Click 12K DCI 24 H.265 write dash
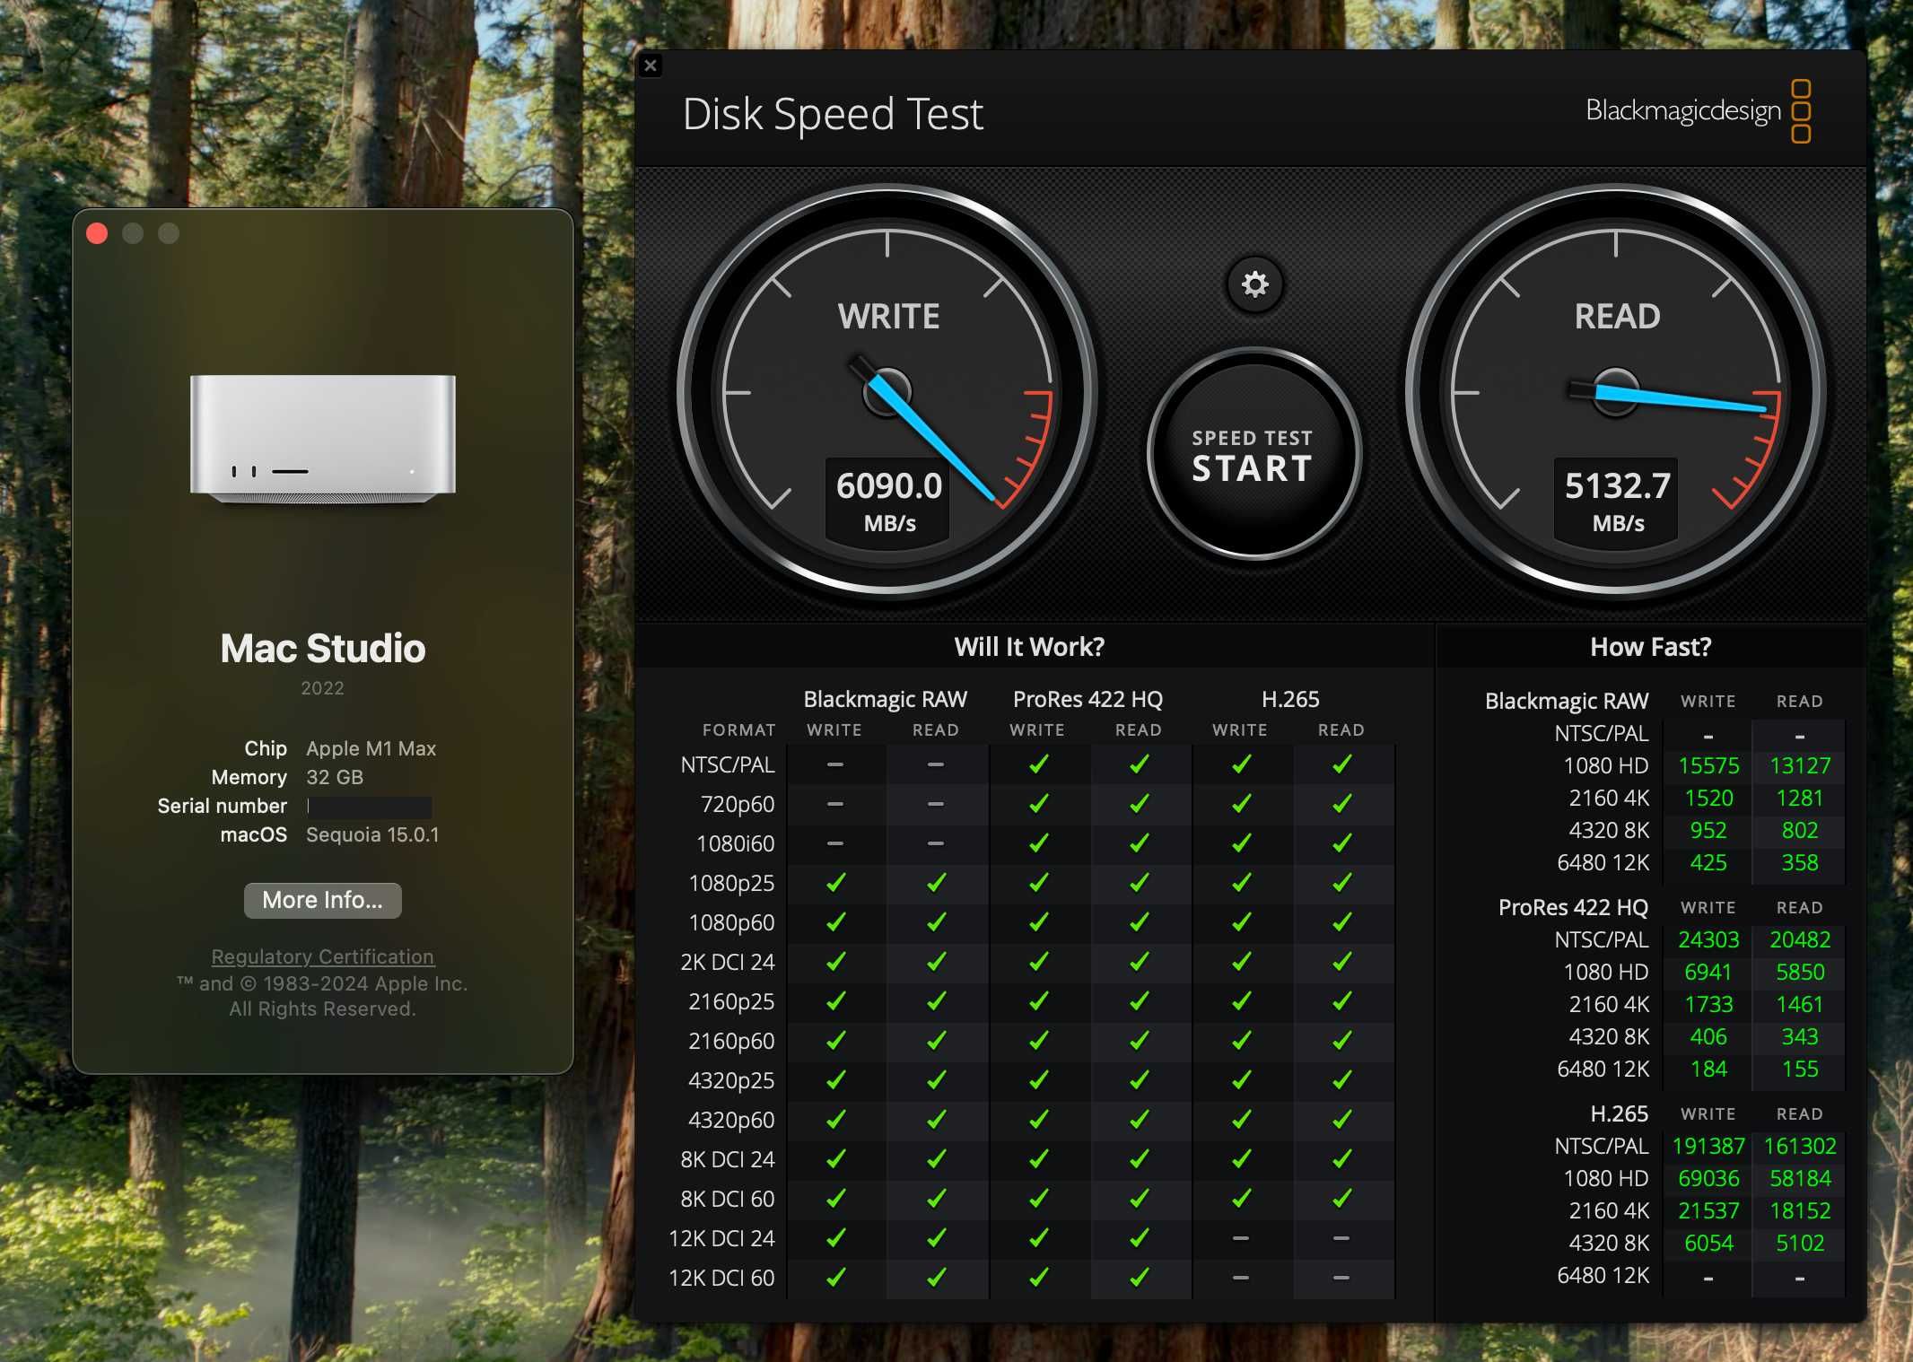The width and height of the screenshot is (1913, 1362). tap(1241, 1238)
